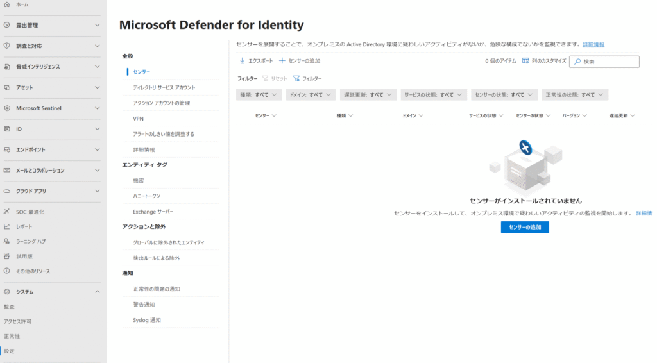Screen dimensions: 657x363
Task: Click the 検索 search input field
Action: [604, 62]
